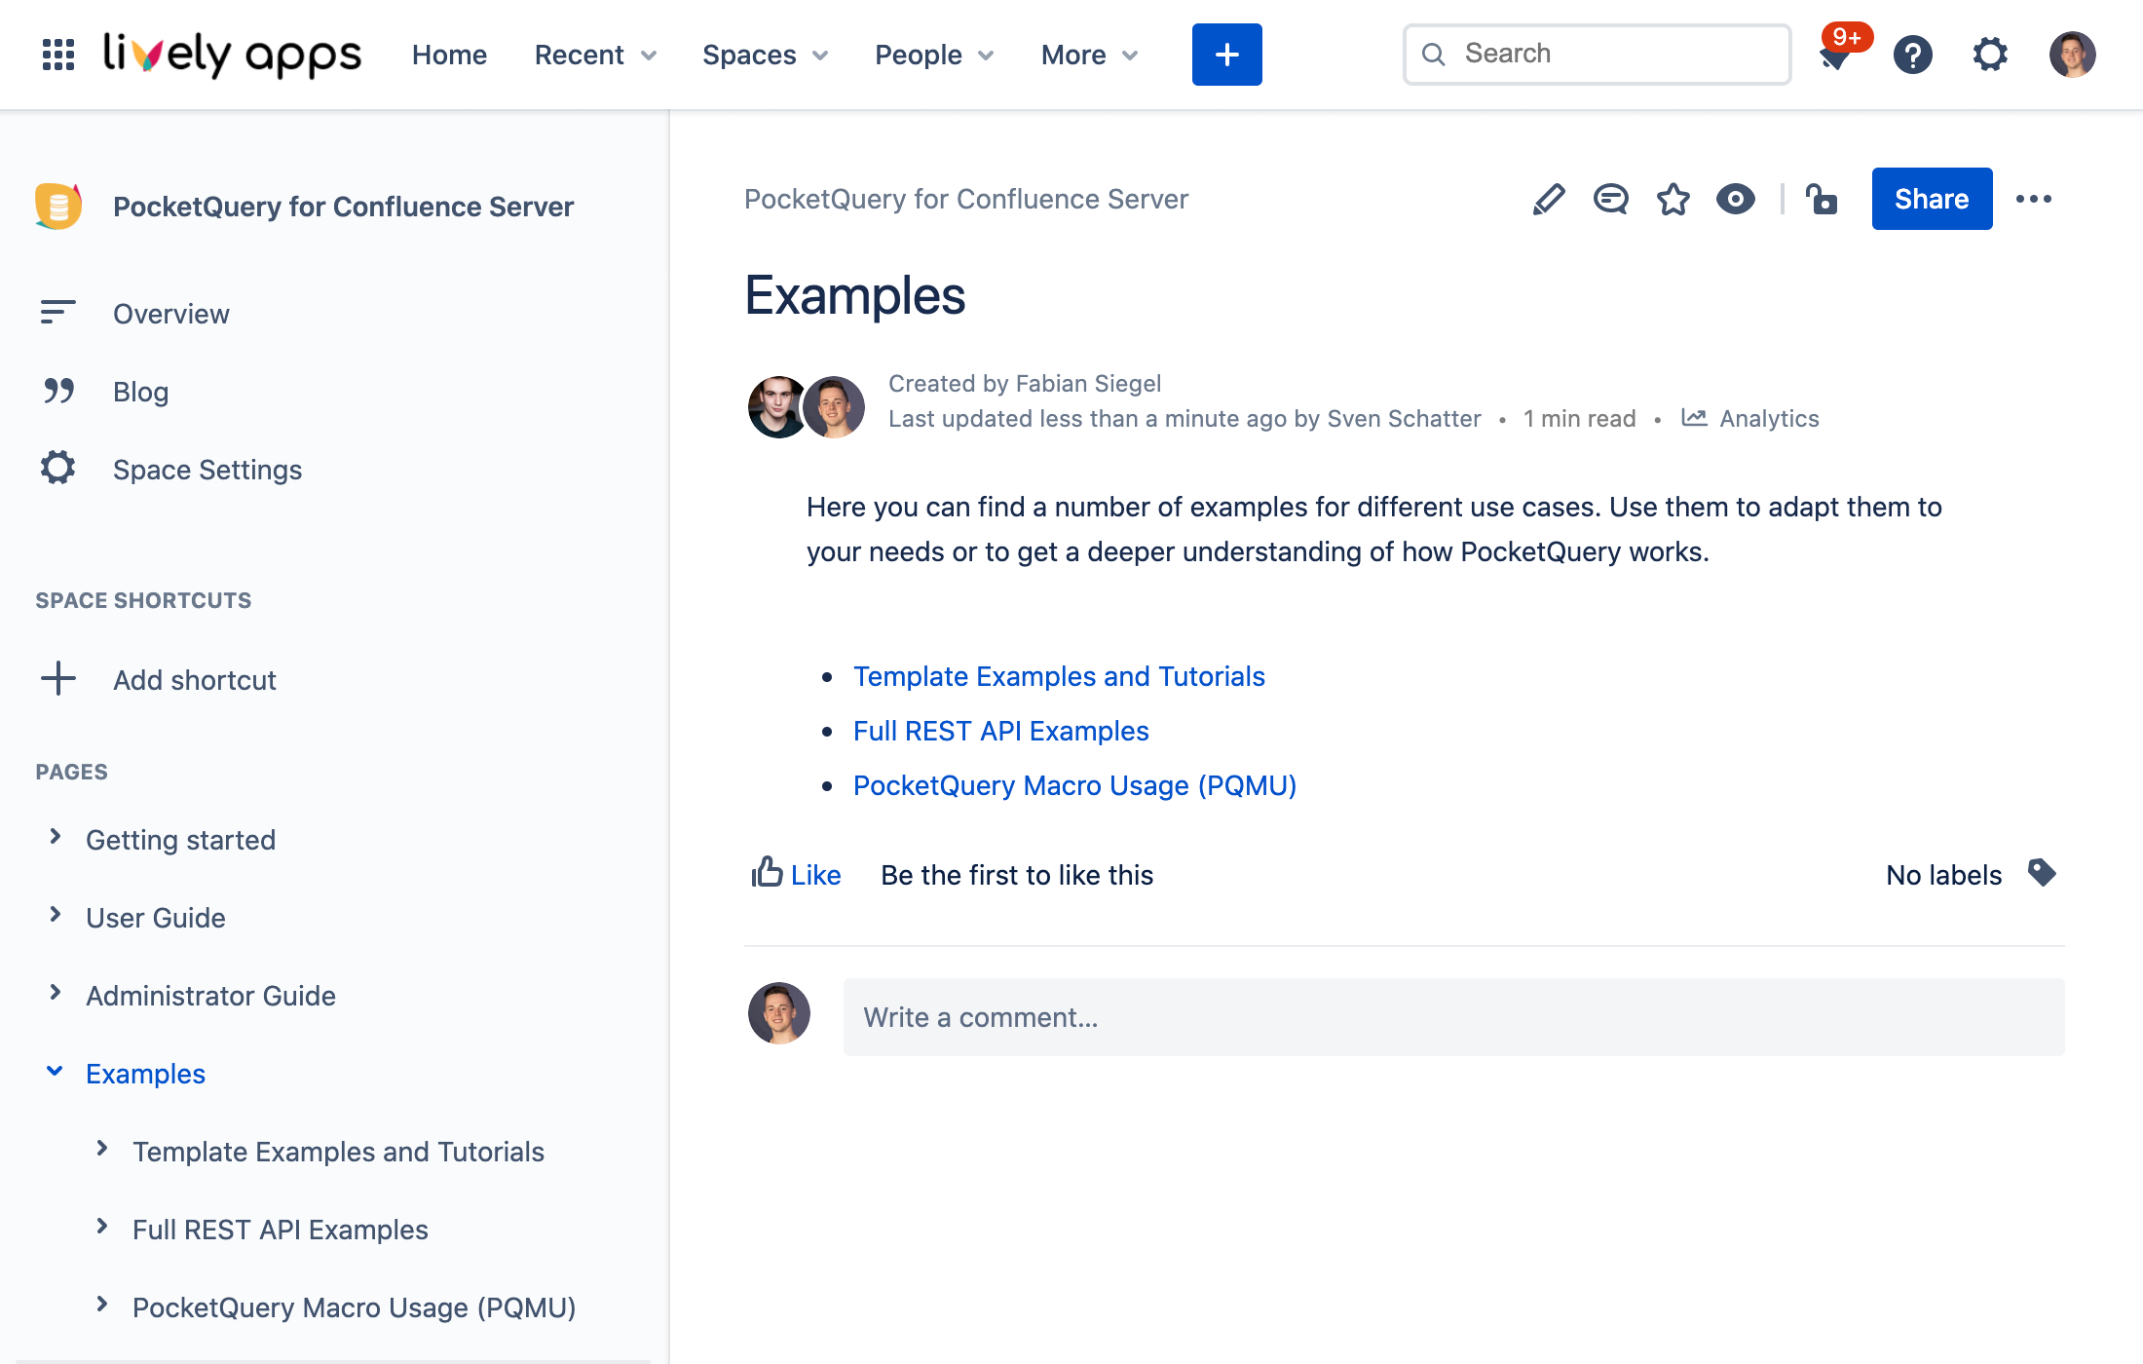Click the Blog quotation marks icon
The image size is (2143, 1364).
coord(58,391)
